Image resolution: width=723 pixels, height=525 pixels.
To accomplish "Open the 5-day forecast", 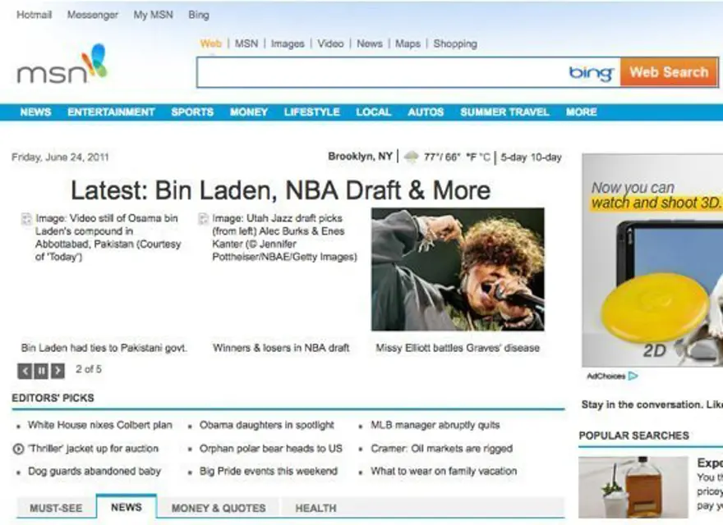I will point(513,157).
